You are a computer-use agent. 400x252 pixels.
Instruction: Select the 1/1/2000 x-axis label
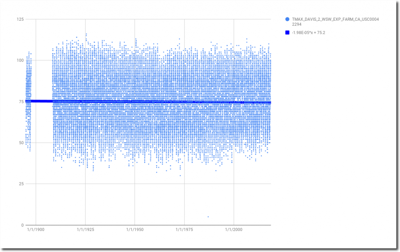point(234,231)
